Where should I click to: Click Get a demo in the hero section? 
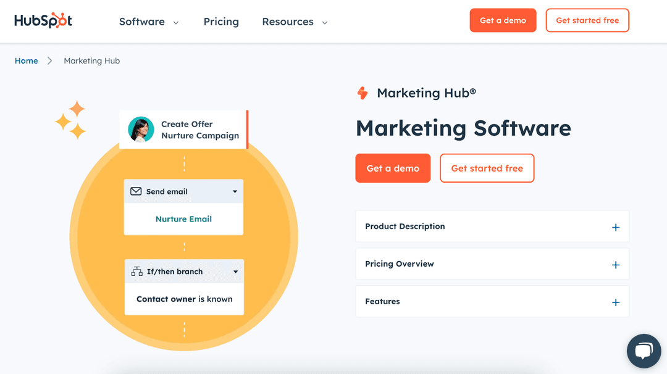[393, 168]
